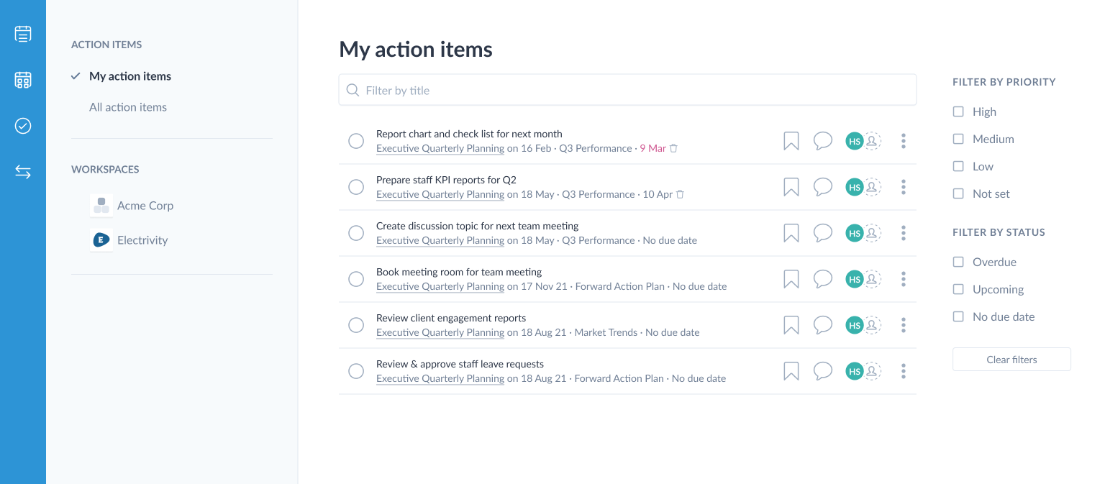Add assignee to 'Report chart and check list'
The height and width of the screenshot is (484, 1105).
pos(872,141)
